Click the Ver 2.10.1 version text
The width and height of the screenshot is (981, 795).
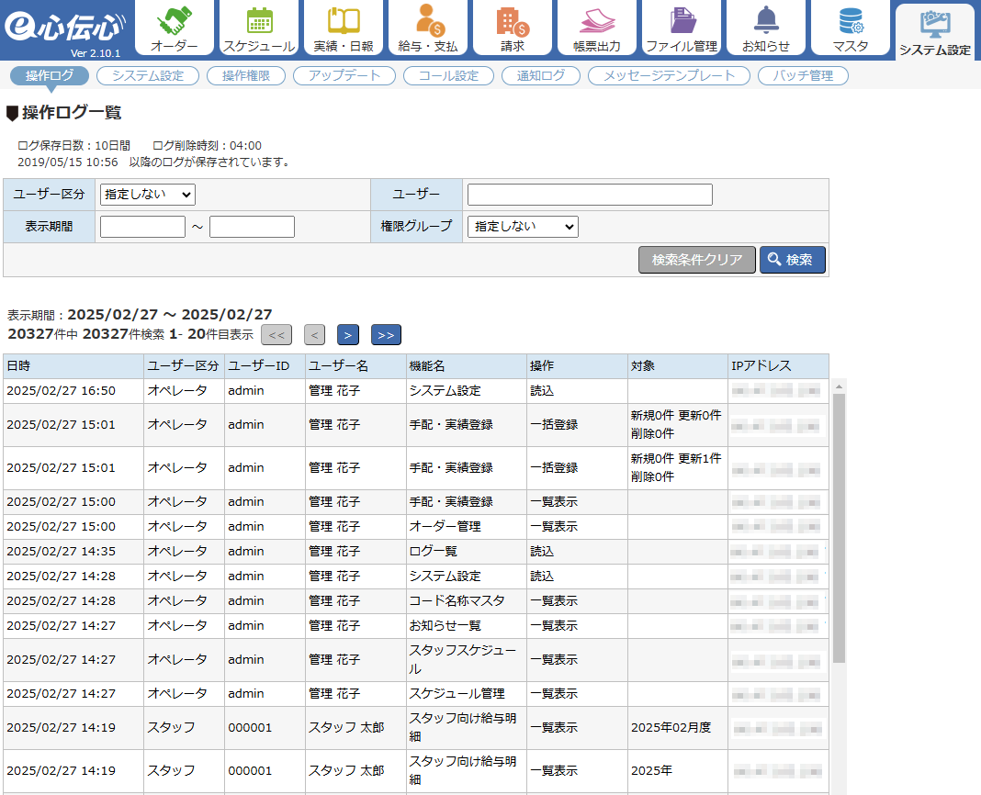tap(96, 53)
